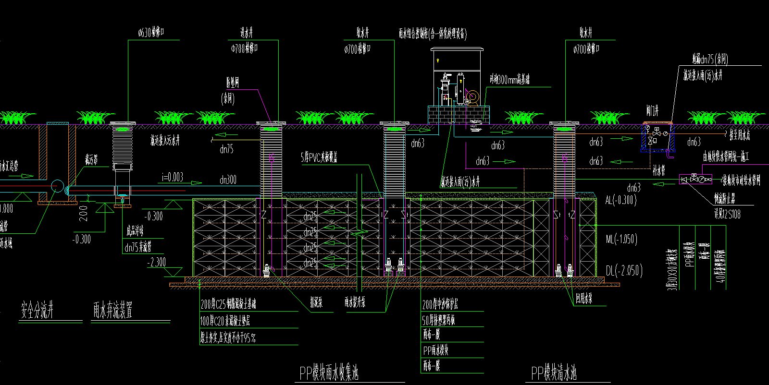The image size is (769, 385).
Task: Select the brick base under control cabinet
Action: point(458,115)
